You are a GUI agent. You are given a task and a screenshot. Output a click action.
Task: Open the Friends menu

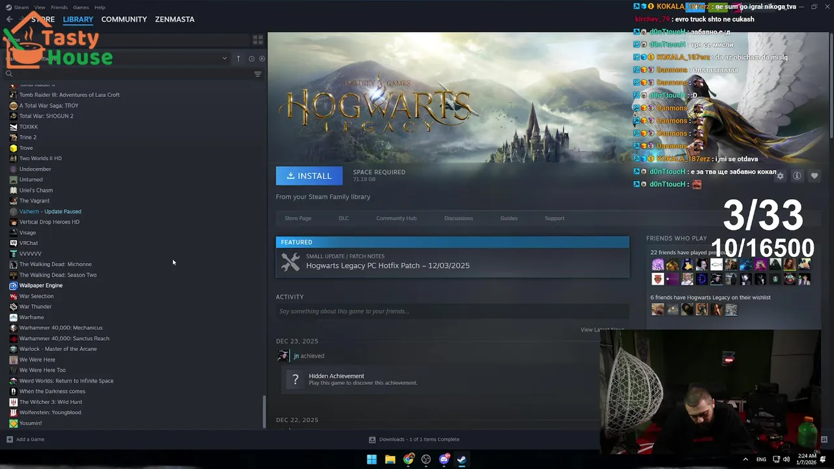click(59, 7)
